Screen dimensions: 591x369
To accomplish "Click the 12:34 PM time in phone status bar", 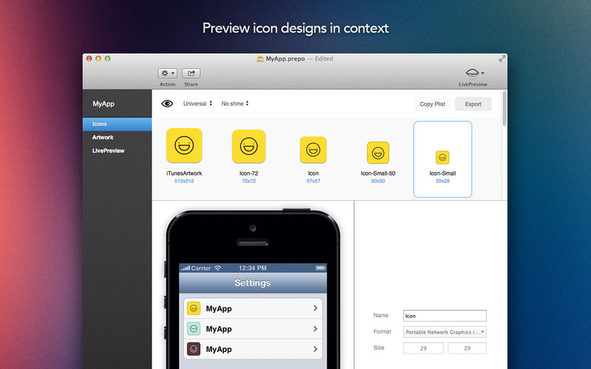I will [253, 268].
